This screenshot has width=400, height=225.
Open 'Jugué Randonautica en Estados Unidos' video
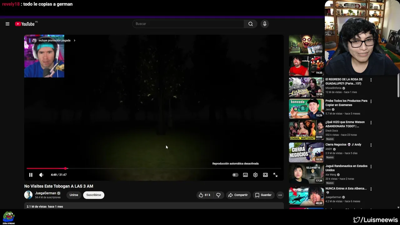pyautogui.click(x=346, y=168)
